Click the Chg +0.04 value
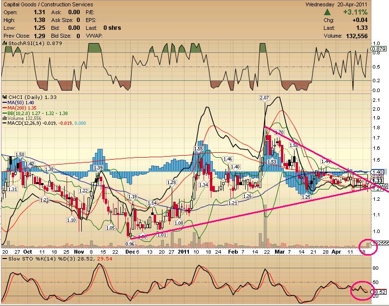 360,20
